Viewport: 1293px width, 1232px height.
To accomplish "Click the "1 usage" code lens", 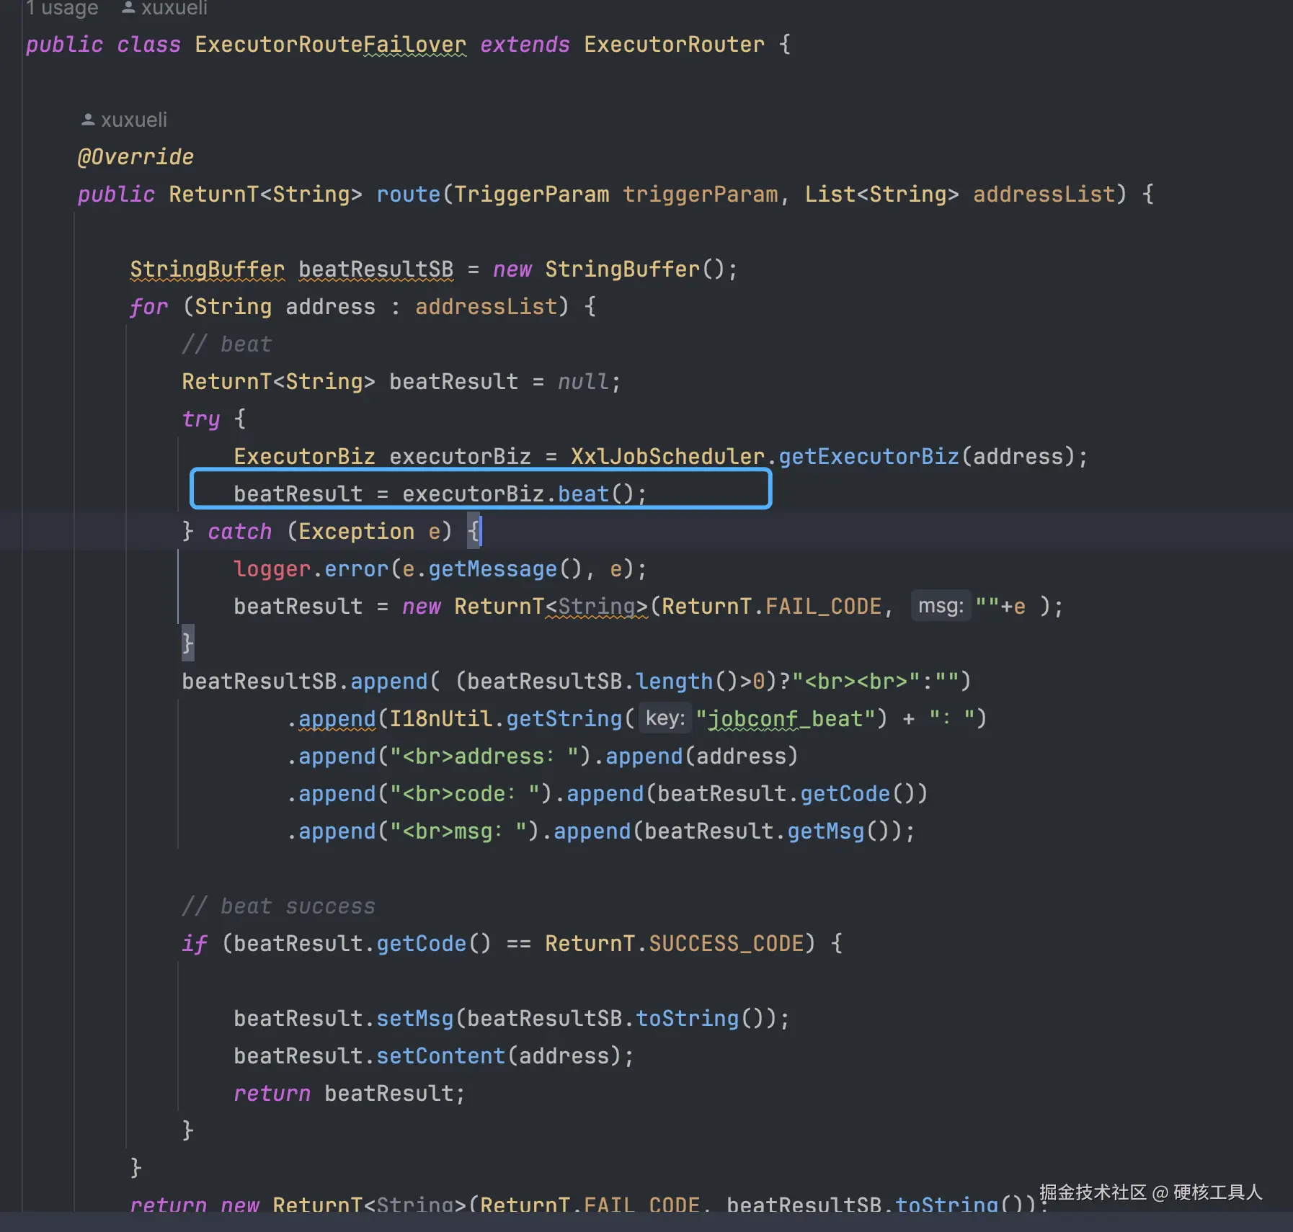I will pyautogui.click(x=62, y=8).
